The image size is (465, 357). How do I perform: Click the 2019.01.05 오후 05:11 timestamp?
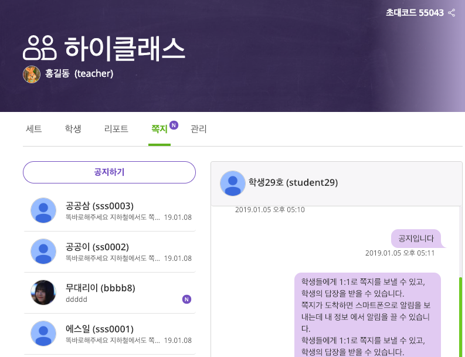[400, 253]
